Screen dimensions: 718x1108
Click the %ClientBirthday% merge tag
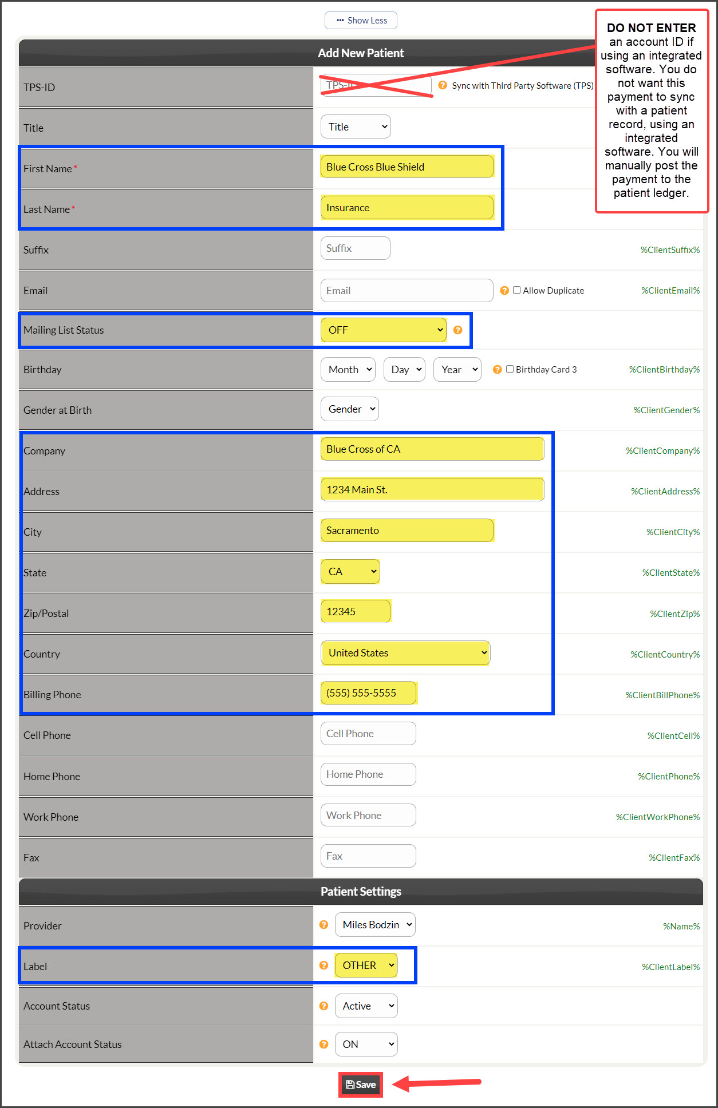click(x=664, y=370)
